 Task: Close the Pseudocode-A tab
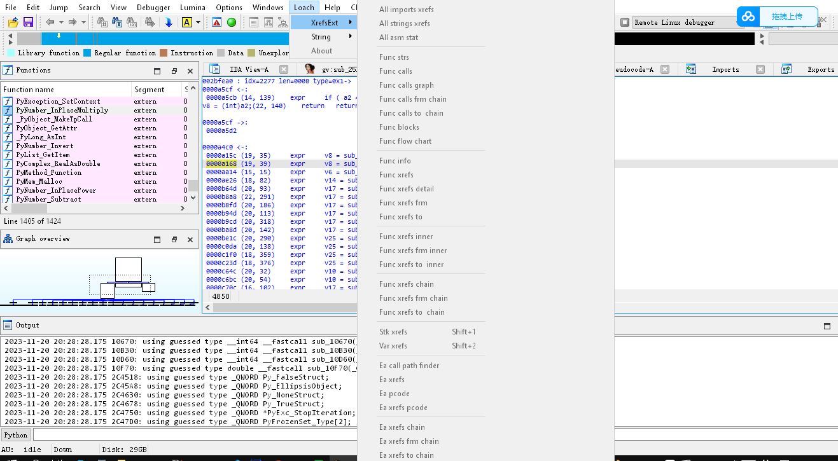664,69
